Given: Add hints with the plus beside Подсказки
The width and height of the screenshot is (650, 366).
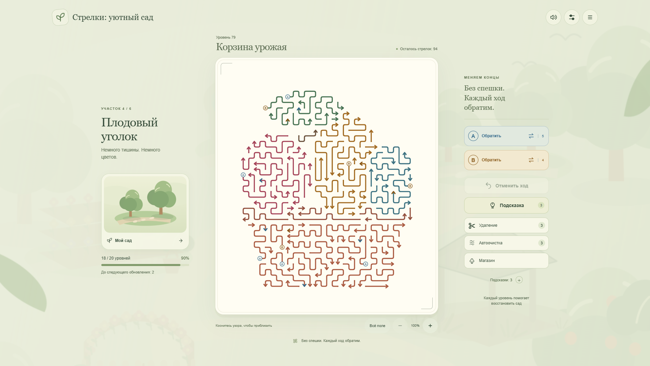Looking at the screenshot, I should 519,280.
